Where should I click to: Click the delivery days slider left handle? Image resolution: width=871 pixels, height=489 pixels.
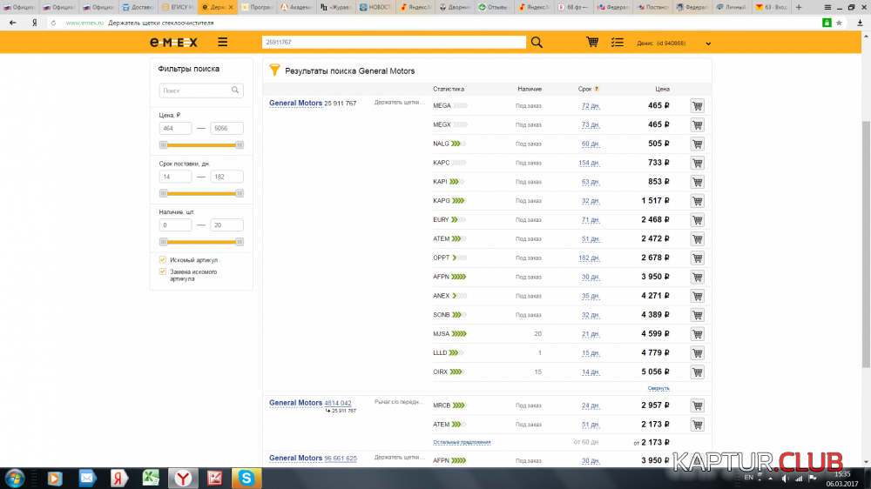164,193
